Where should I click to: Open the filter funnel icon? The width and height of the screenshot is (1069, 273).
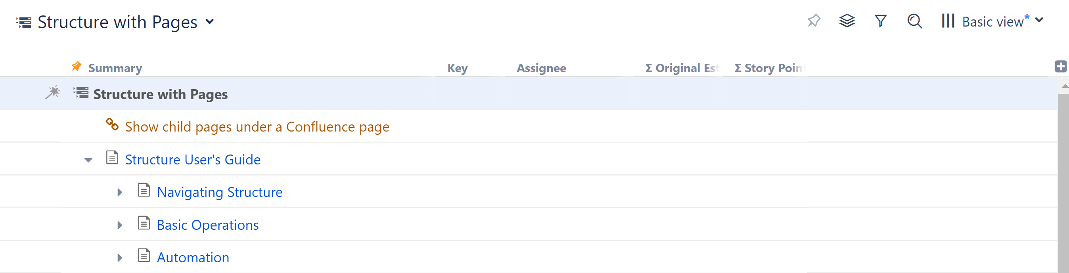880,21
